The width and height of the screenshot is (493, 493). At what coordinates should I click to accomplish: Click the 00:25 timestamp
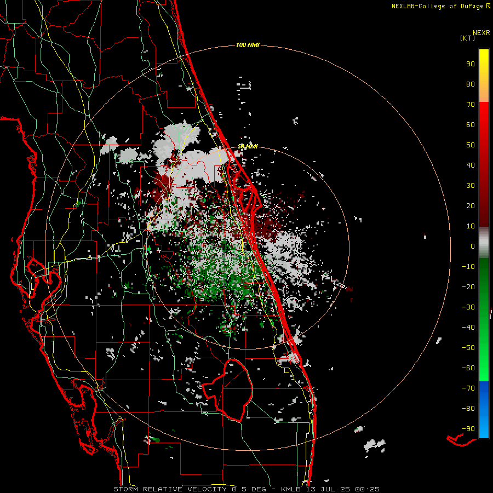point(367,489)
